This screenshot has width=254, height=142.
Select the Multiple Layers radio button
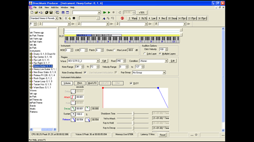tap(160, 54)
